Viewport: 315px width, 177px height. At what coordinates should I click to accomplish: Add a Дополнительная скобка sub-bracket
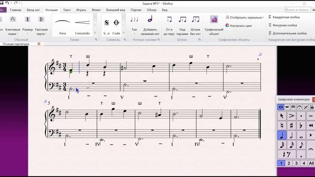coord(287,33)
